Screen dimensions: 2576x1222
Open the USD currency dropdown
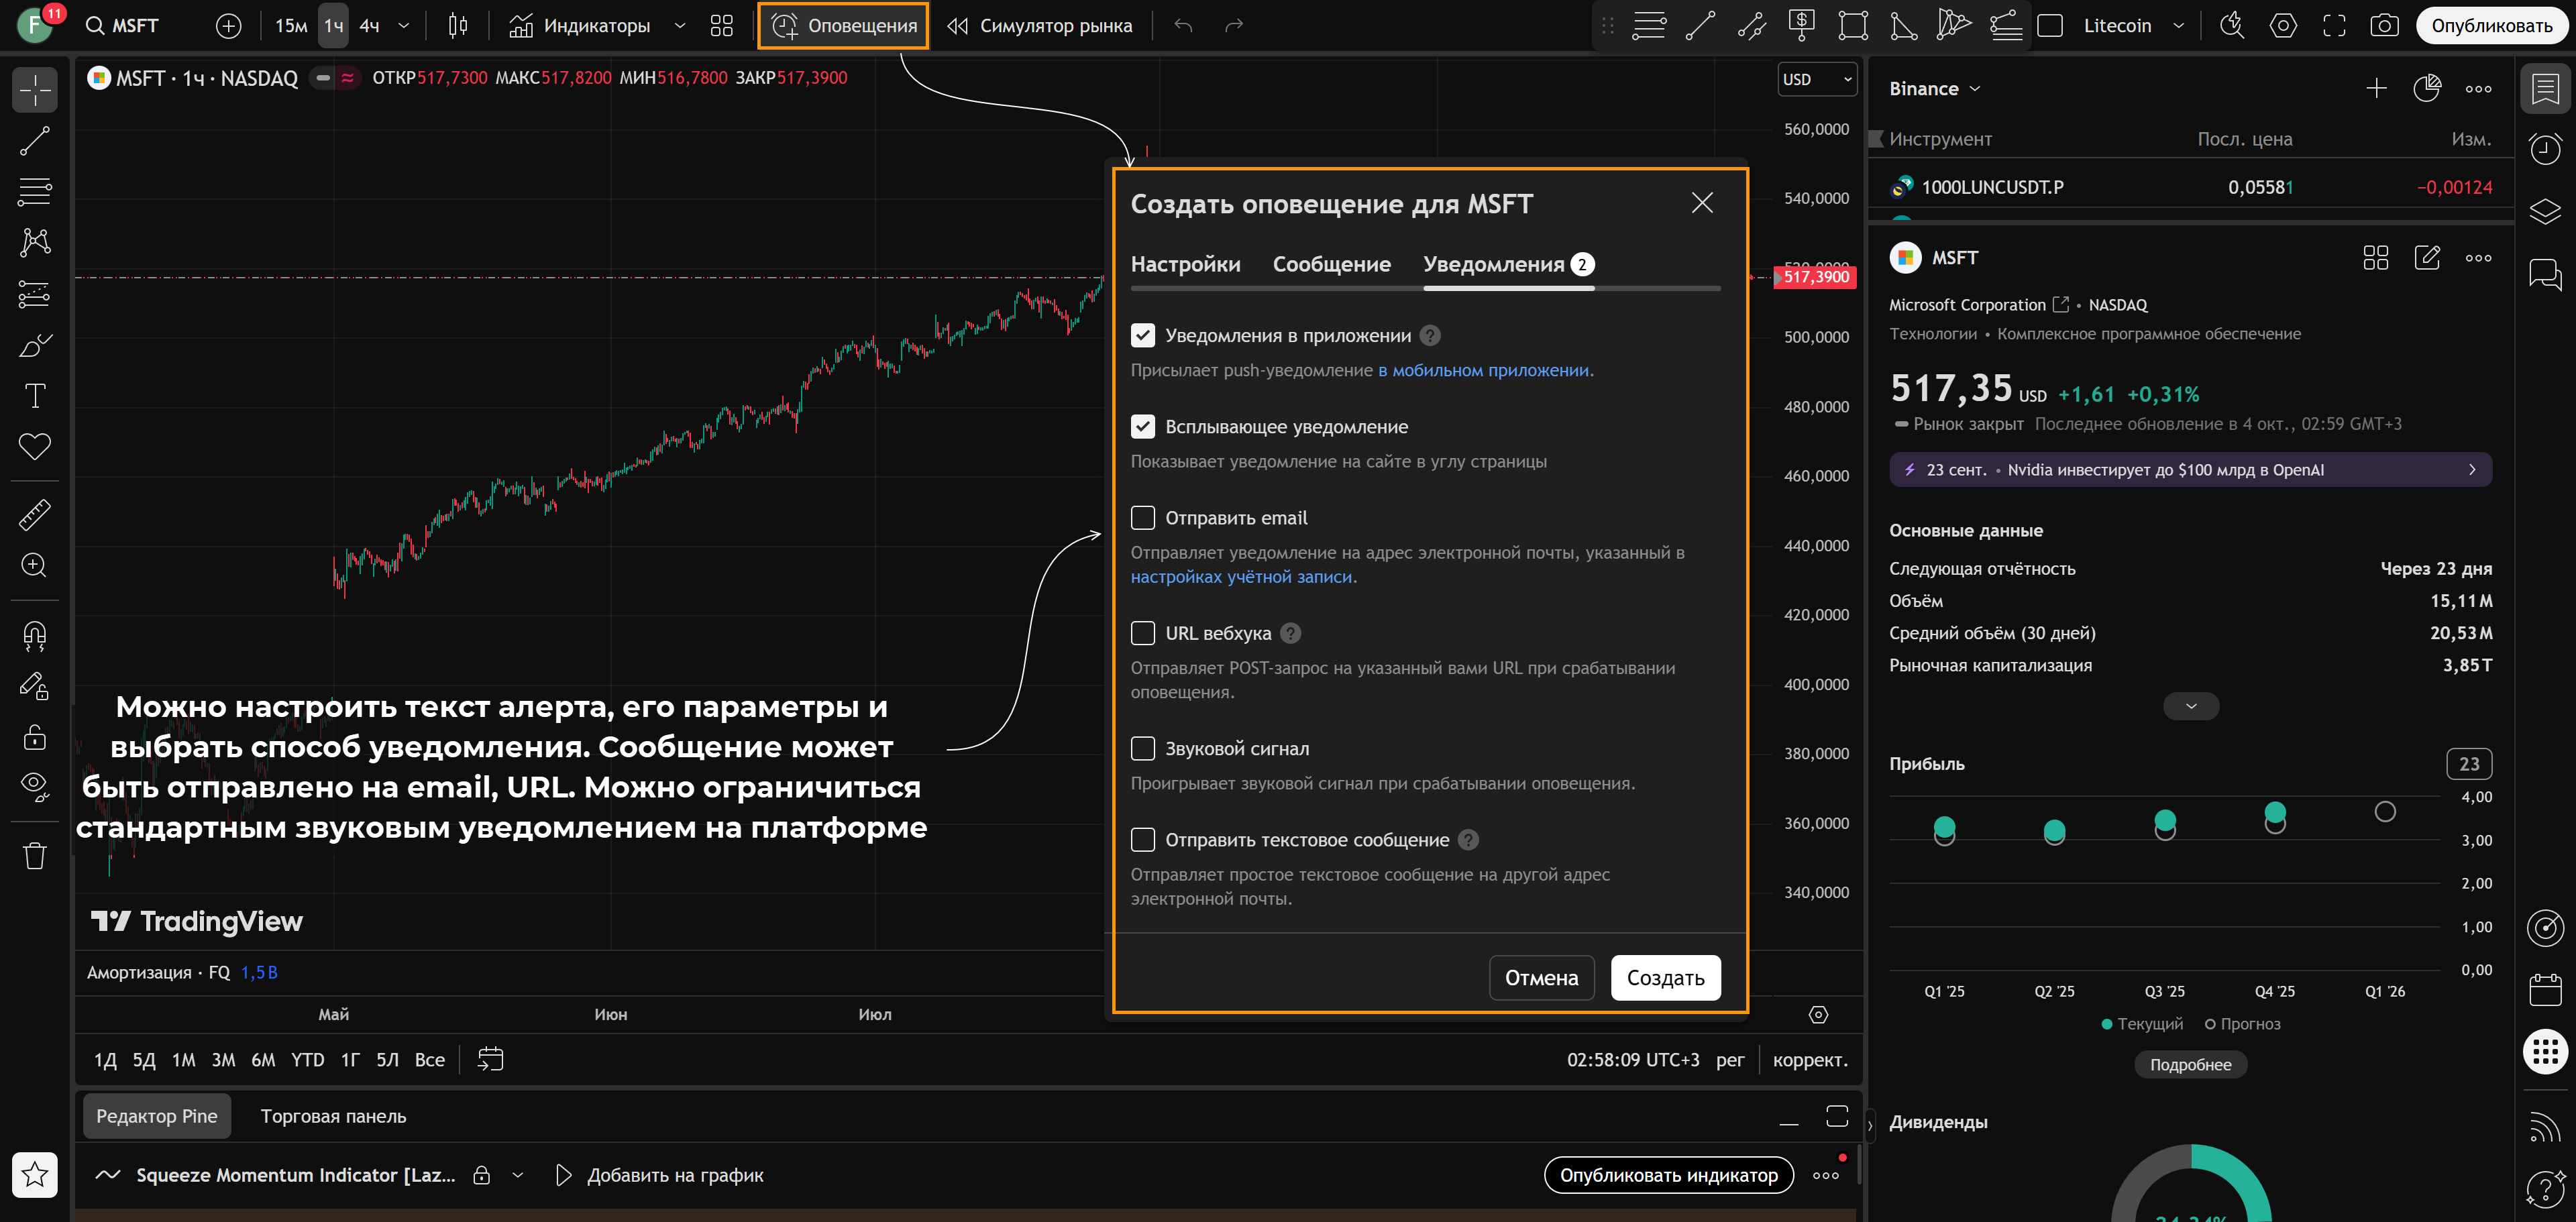tap(1816, 80)
